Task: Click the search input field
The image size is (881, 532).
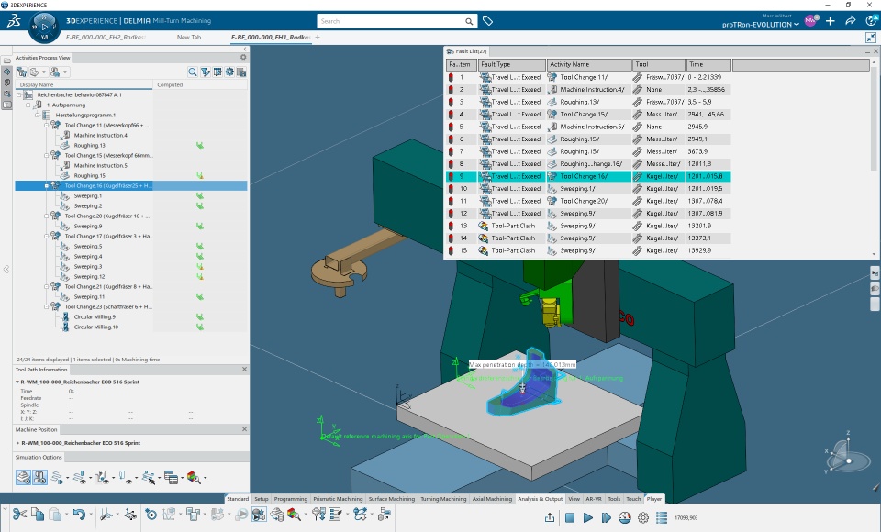Action: point(391,21)
